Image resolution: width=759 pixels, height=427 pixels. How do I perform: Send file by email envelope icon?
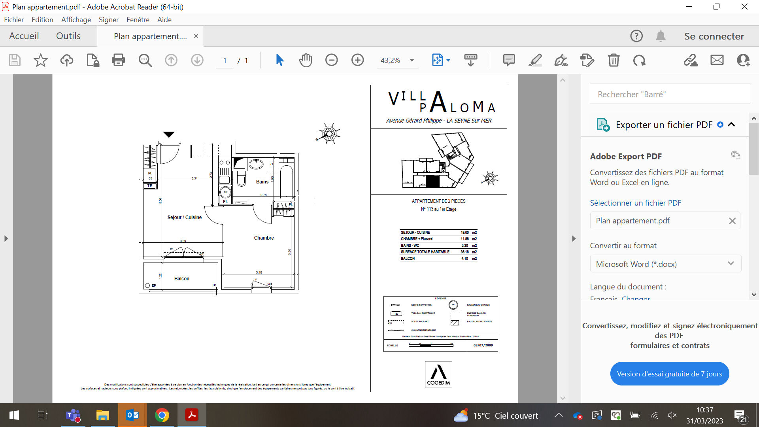pyautogui.click(x=717, y=60)
